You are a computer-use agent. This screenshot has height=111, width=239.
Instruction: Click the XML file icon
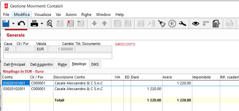click(229, 24)
